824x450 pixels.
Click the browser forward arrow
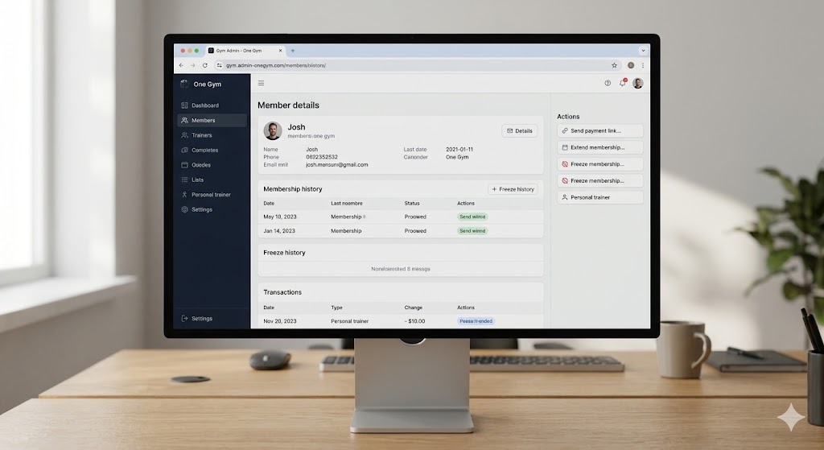click(193, 65)
